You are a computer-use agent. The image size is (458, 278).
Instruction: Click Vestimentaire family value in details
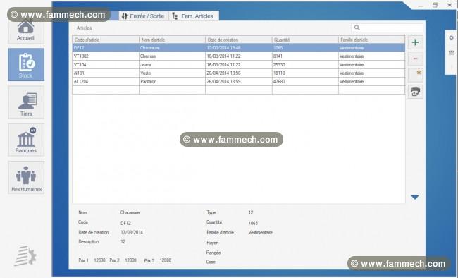[261, 232]
